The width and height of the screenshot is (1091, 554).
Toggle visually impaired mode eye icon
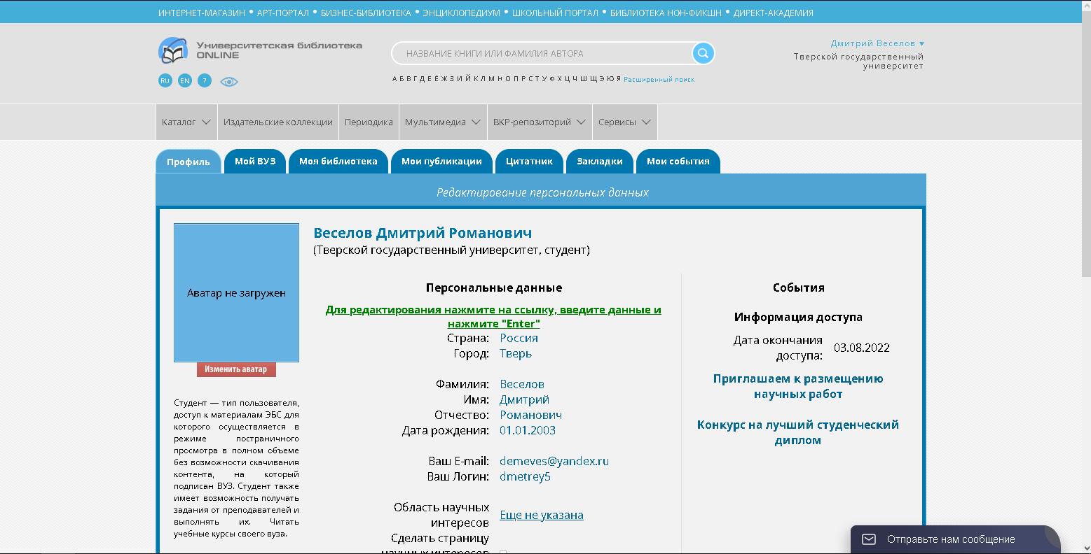click(x=229, y=82)
